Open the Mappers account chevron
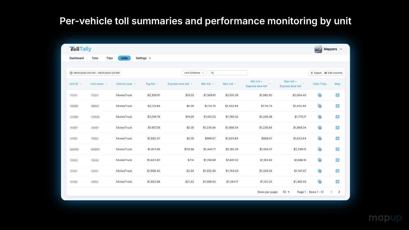The height and width of the screenshot is (230, 409). [x=341, y=49]
